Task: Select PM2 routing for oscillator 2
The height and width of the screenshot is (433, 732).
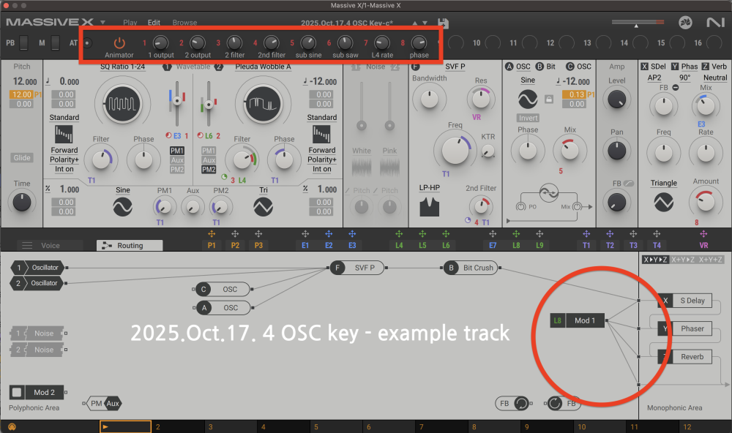Action: click(209, 170)
